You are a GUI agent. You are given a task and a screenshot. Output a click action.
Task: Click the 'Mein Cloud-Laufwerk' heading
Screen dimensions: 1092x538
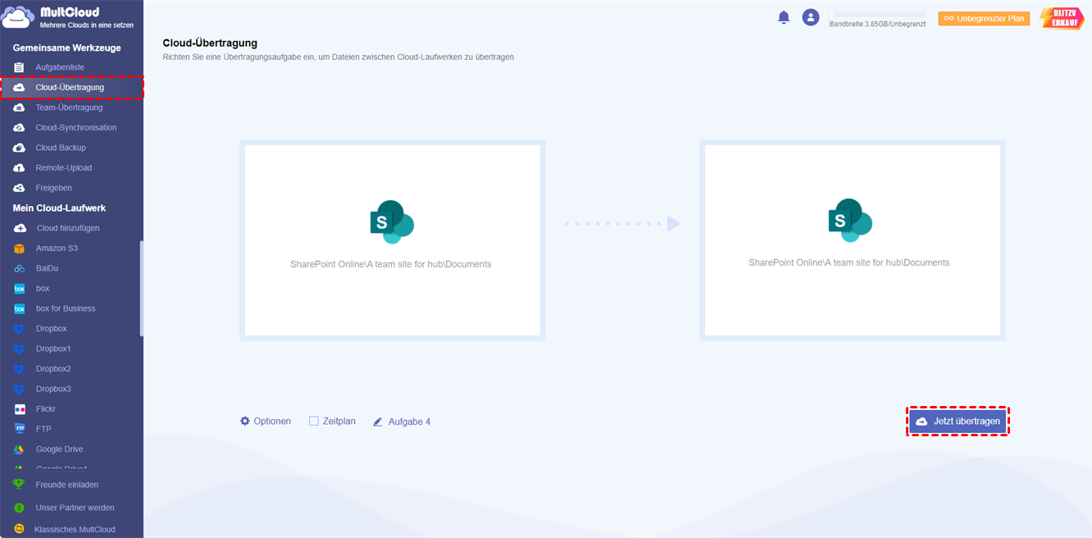point(59,208)
